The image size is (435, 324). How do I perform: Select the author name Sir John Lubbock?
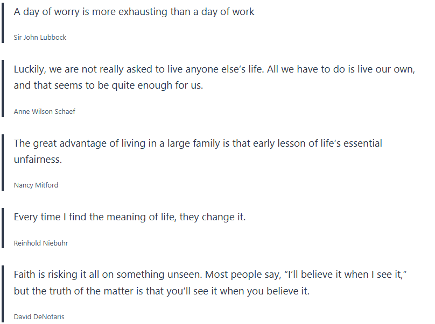coord(40,38)
